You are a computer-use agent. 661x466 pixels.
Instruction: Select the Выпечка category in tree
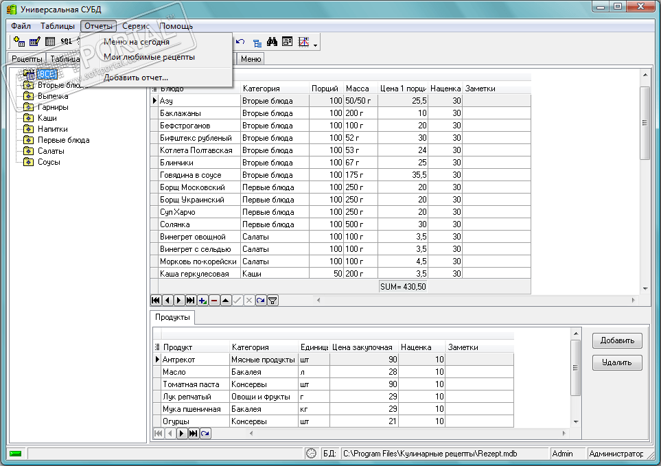(x=53, y=96)
